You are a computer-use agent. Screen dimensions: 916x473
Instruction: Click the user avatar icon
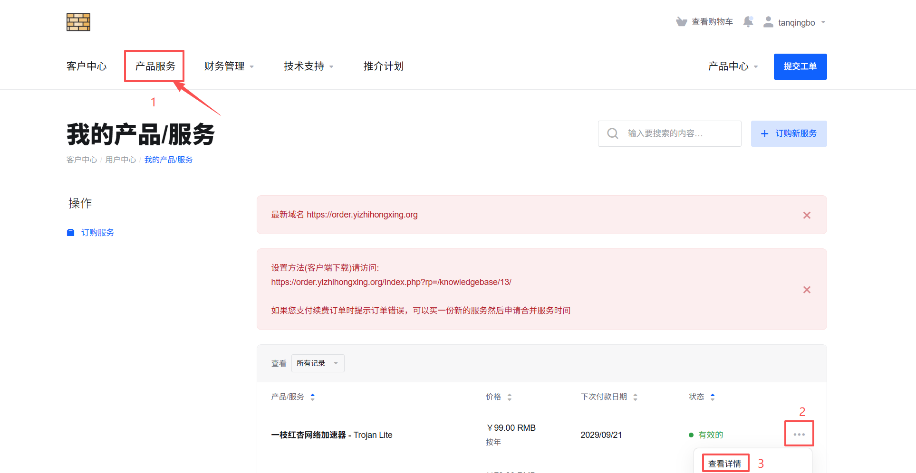pyautogui.click(x=768, y=22)
